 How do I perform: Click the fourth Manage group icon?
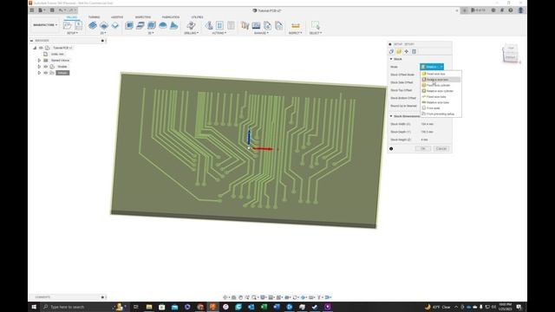click(x=279, y=25)
